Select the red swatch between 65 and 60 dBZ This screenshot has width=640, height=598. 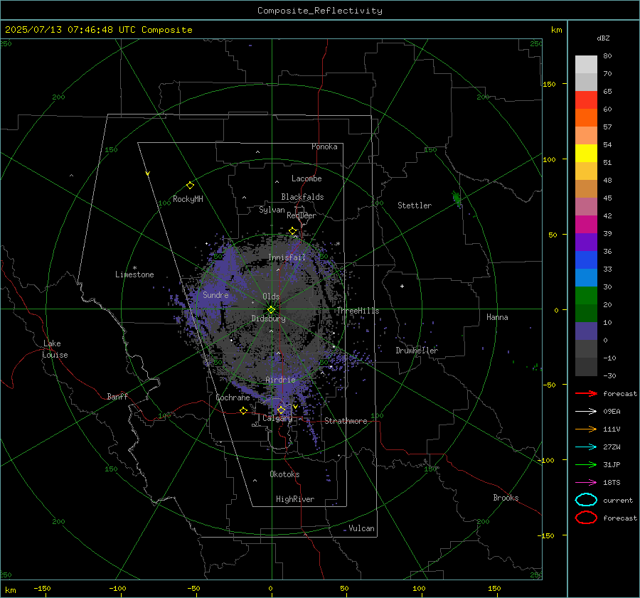(x=586, y=100)
